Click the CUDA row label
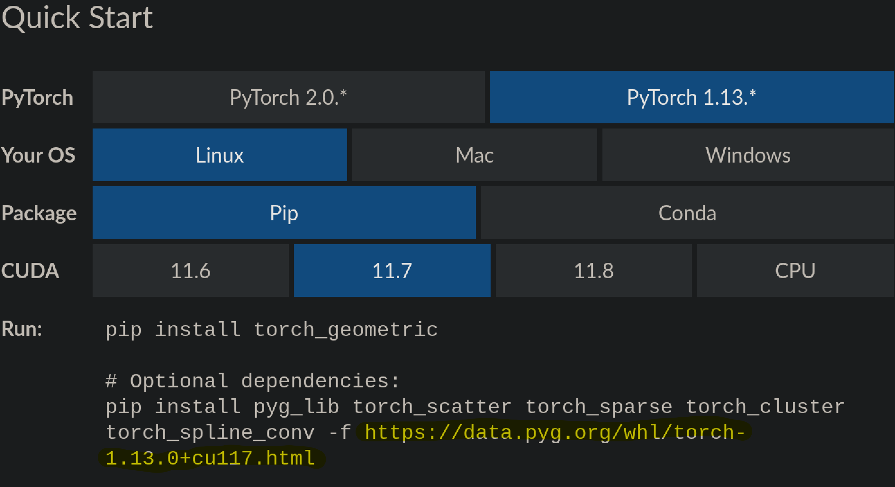The width and height of the screenshot is (895, 487). pyautogui.click(x=30, y=271)
